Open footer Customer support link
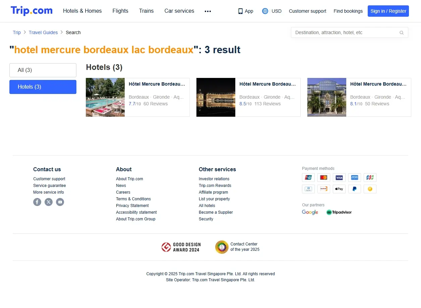421x308 pixels. [49, 179]
